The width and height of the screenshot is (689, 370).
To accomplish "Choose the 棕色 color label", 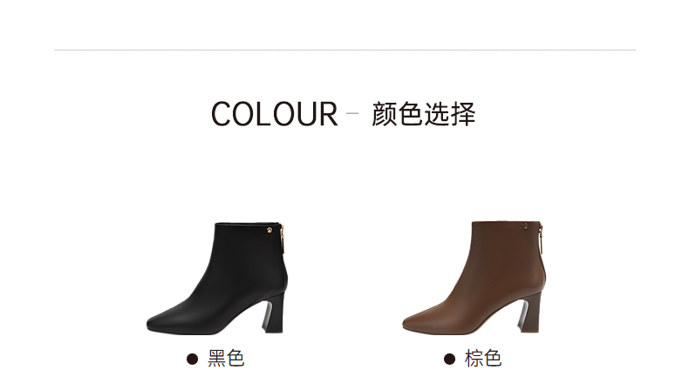I will [x=483, y=359].
